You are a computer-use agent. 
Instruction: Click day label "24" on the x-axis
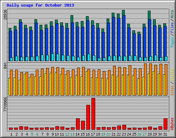[x=129, y=134]
